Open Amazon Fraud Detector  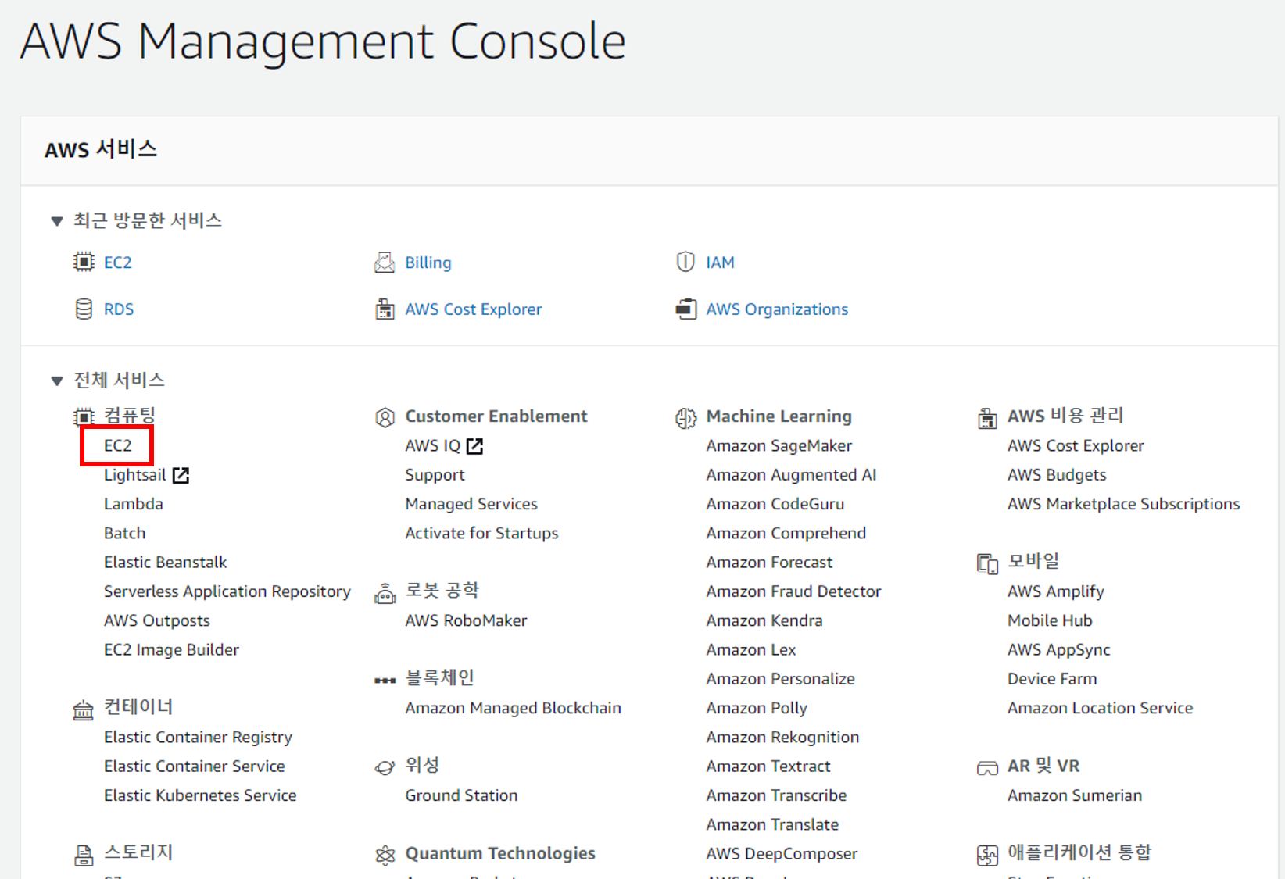(793, 591)
